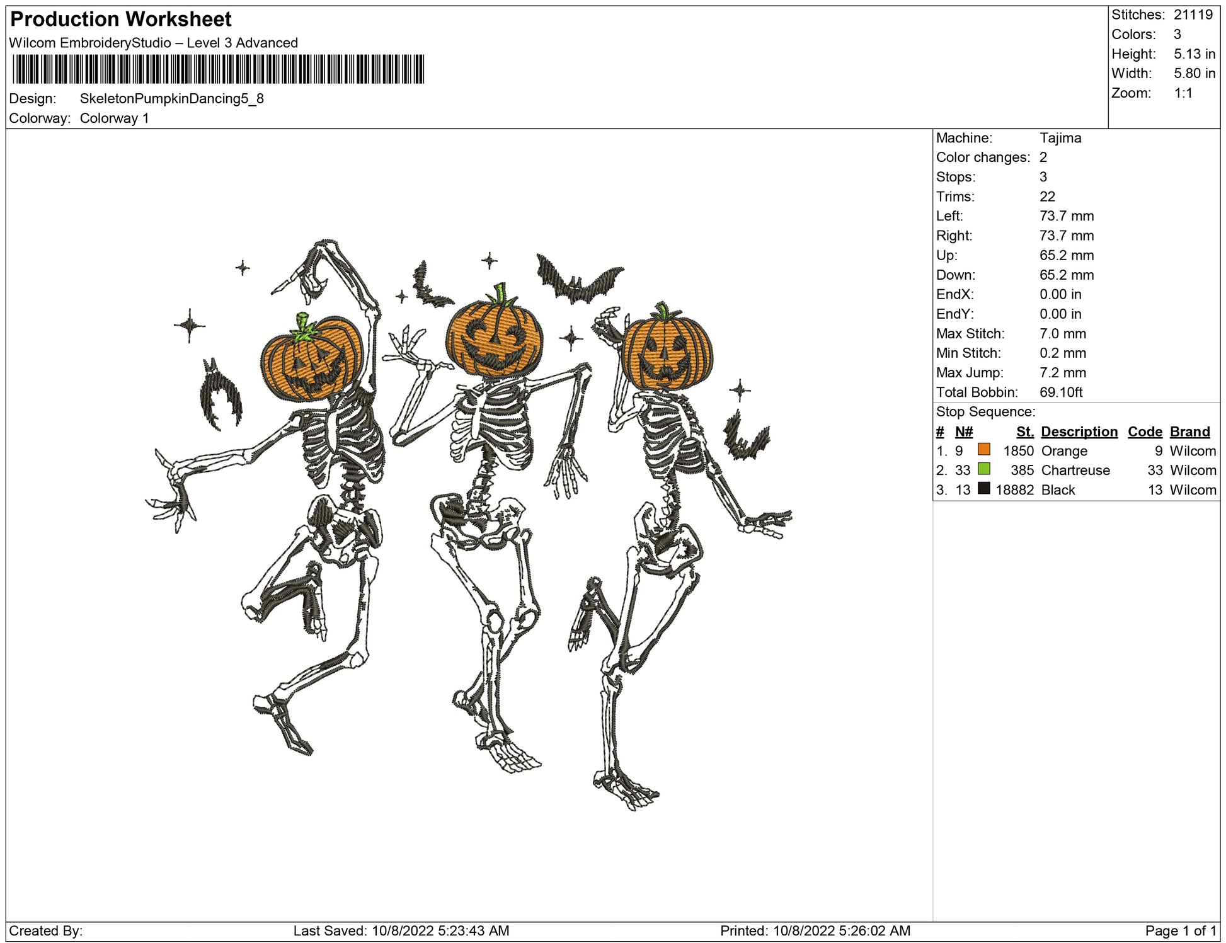Click the large sparkle star at left
Screen dimensions: 1226x943
tap(189, 326)
